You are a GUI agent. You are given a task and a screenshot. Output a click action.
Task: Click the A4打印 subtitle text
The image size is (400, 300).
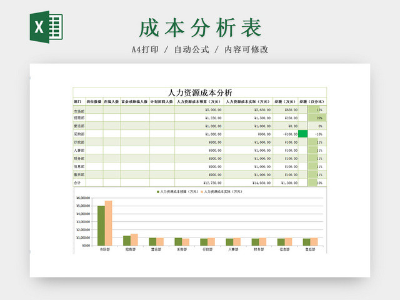pos(145,49)
